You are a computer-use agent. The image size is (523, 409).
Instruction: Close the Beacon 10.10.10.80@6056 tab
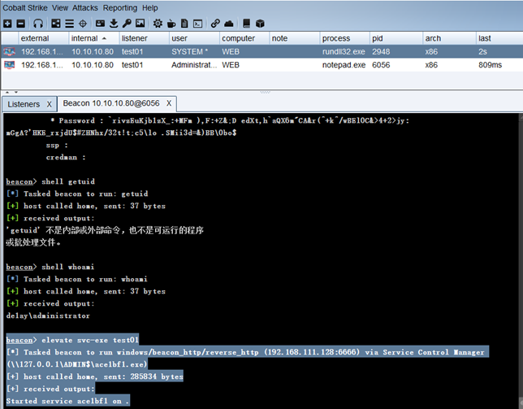[x=169, y=103]
